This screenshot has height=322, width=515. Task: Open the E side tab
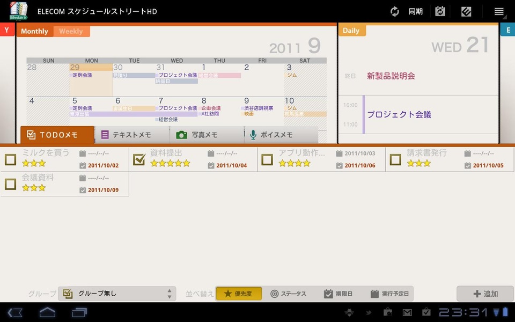(508, 30)
